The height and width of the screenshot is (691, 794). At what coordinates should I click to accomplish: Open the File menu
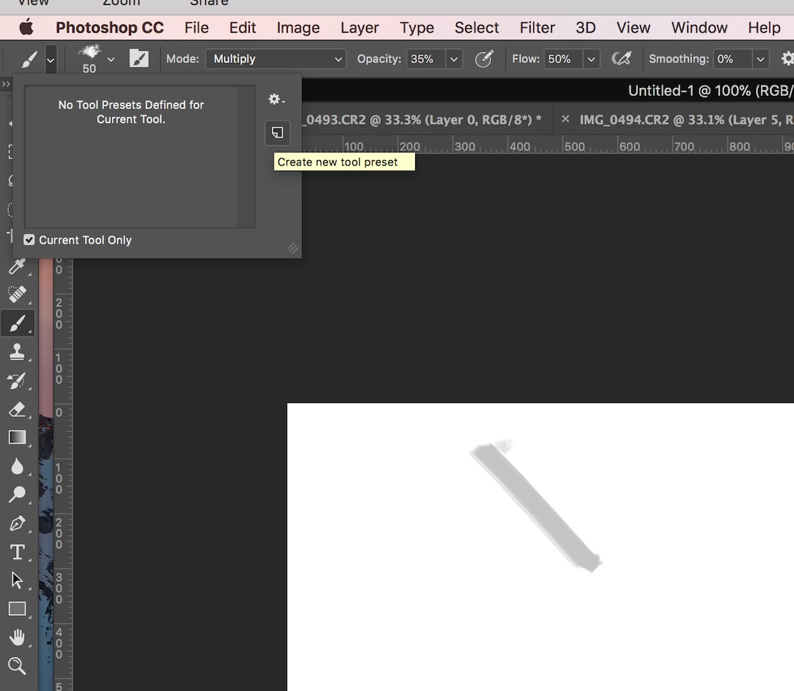tap(197, 28)
